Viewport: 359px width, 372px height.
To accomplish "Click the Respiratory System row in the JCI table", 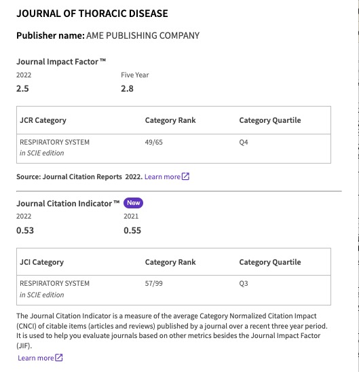I will pyautogui.click(x=174, y=290).
